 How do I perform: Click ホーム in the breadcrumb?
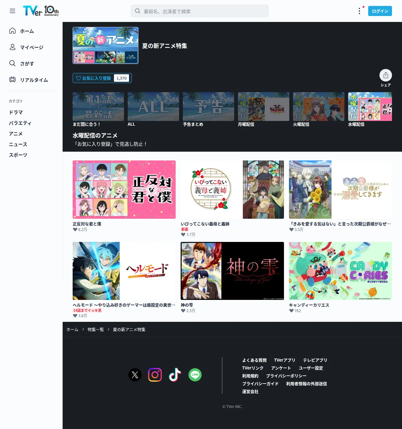pyautogui.click(x=72, y=330)
